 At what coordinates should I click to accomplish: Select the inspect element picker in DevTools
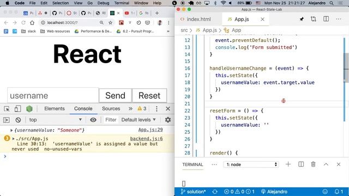click(7, 109)
